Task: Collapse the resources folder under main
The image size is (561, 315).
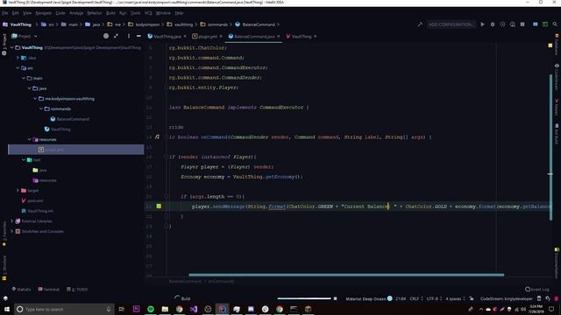Action: click(x=29, y=139)
